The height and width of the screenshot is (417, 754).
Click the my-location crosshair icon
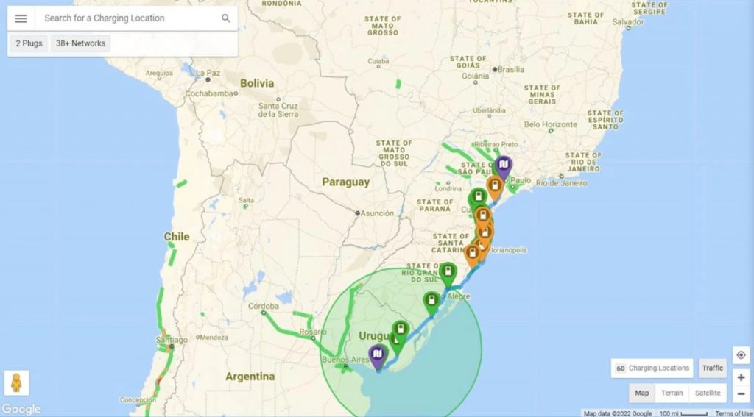[741, 355]
